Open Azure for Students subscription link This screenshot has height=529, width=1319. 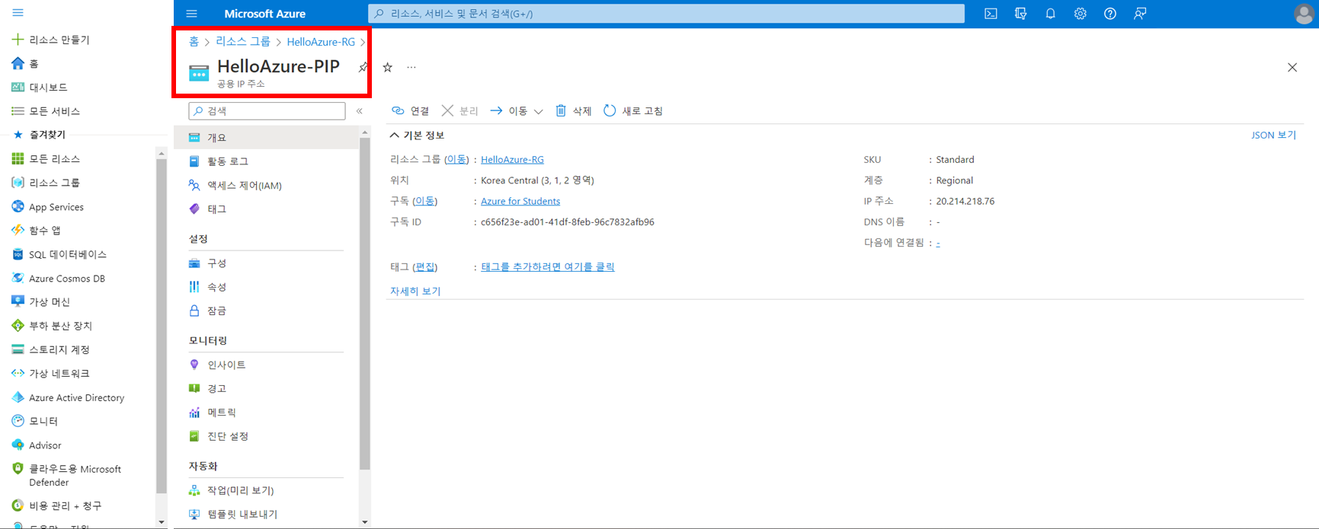[520, 201]
